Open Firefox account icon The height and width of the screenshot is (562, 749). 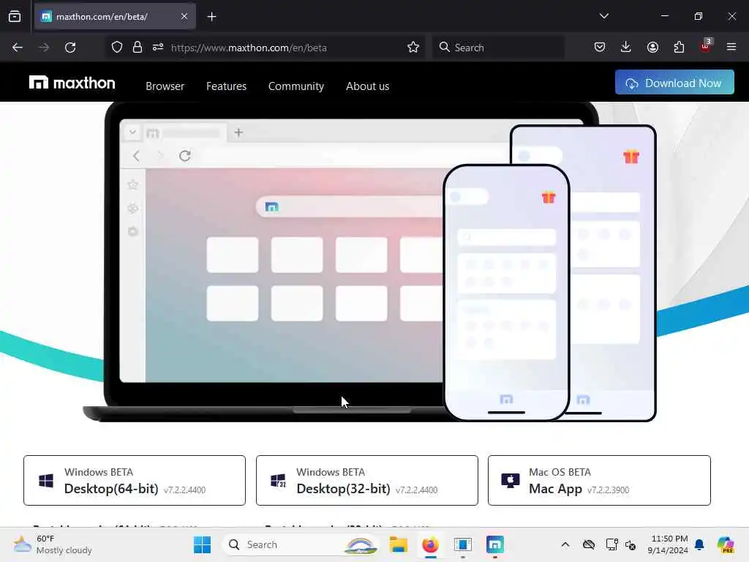[x=652, y=47]
